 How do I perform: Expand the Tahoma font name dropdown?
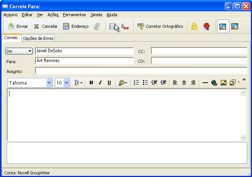[49, 83]
